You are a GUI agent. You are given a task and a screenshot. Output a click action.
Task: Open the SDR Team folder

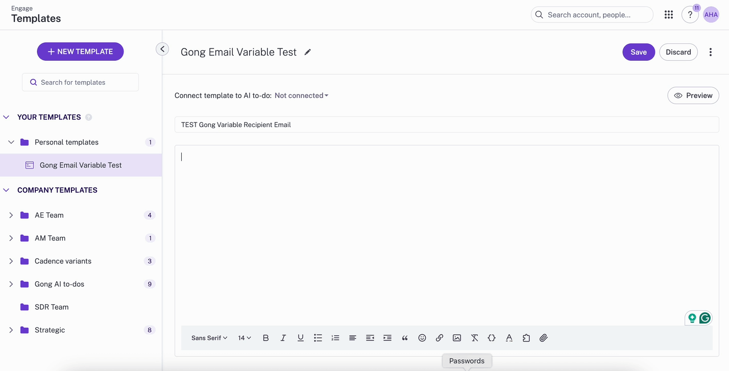[52, 307]
